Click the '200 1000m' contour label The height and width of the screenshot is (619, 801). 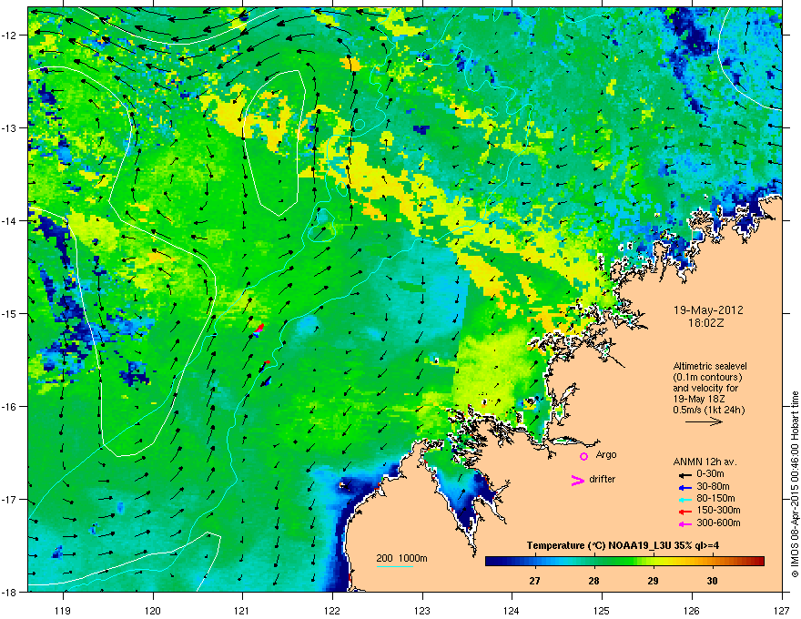pyautogui.click(x=401, y=558)
